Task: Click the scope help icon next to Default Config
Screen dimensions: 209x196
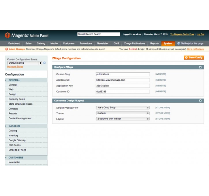Action: pyautogui.click(x=44, y=63)
